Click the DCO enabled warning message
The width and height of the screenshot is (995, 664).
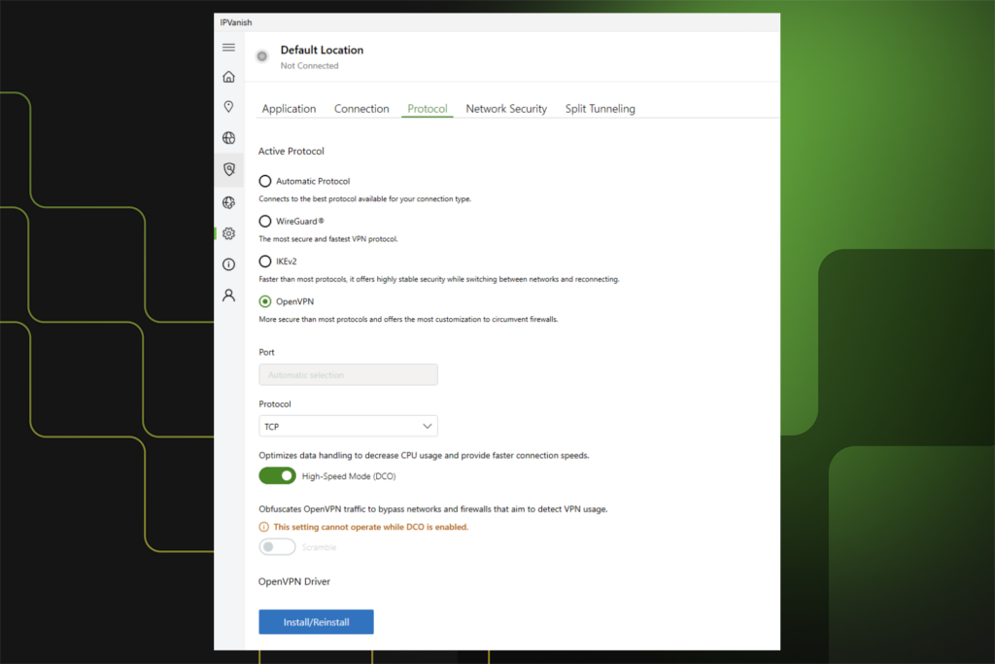pos(370,527)
